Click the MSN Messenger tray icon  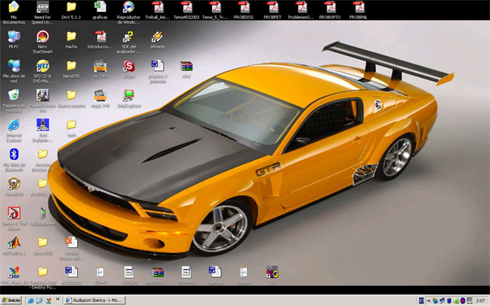coord(435,301)
